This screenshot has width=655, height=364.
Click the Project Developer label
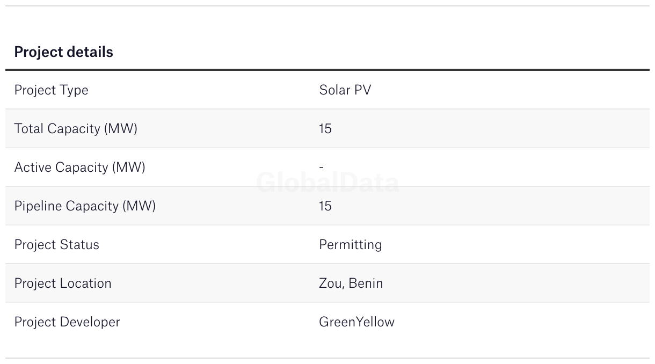tap(67, 322)
